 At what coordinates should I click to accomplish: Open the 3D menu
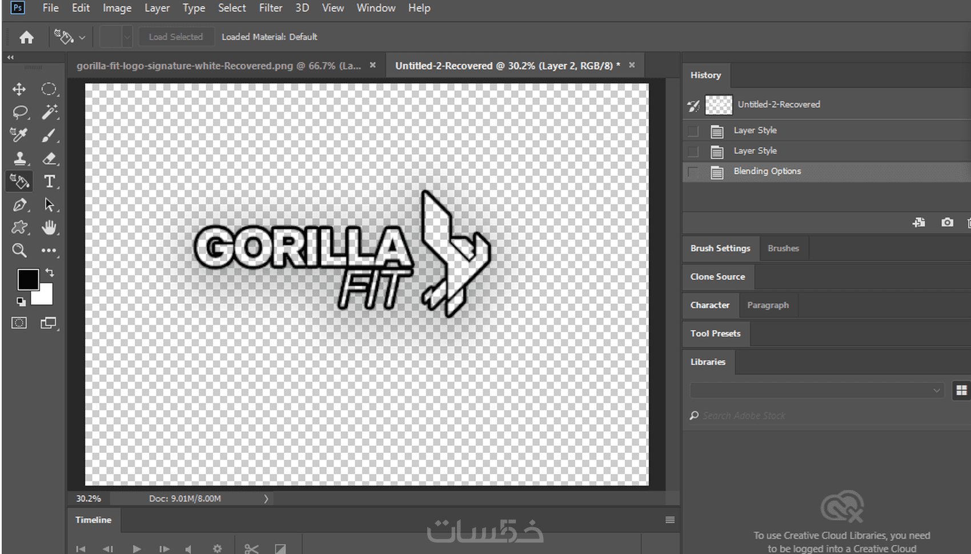tap(302, 8)
